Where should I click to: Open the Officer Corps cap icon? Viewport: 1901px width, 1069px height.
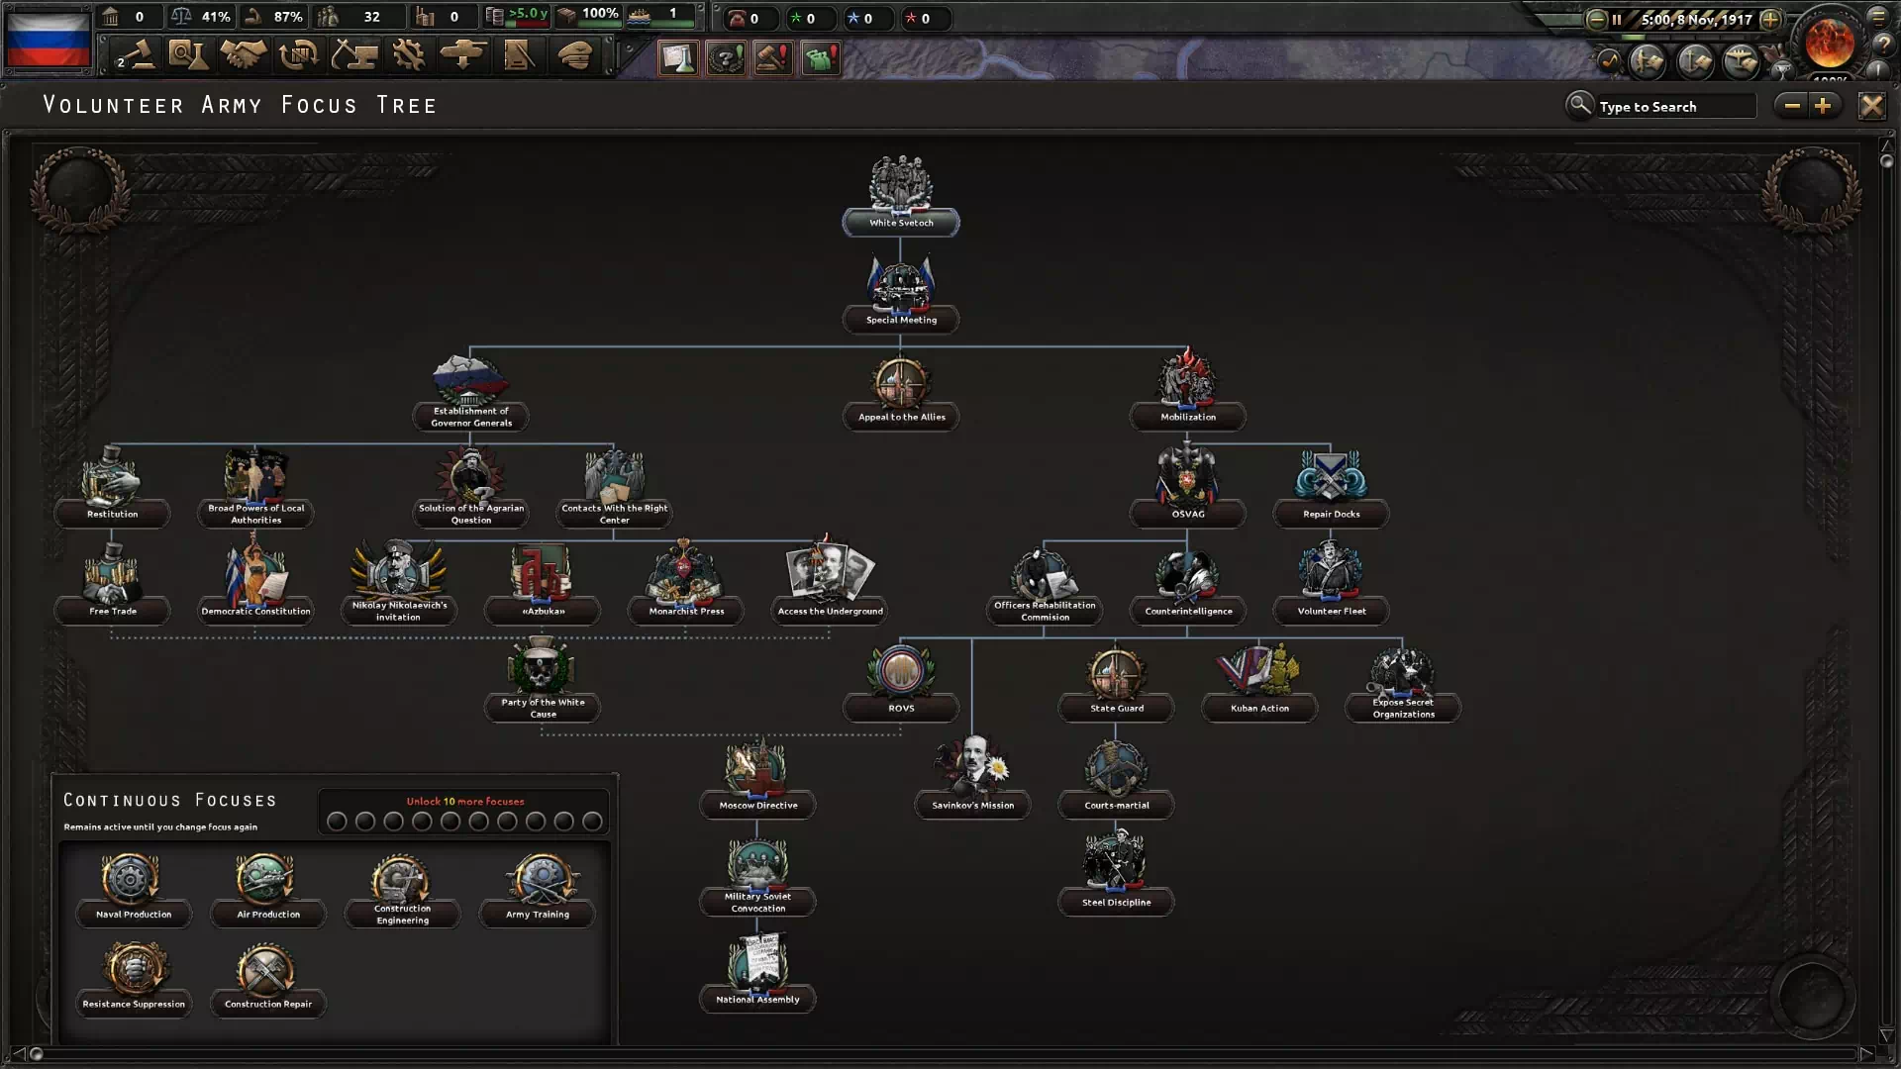pos(575,55)
